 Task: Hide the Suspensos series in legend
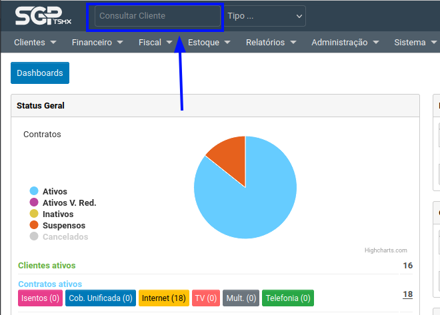63,226
